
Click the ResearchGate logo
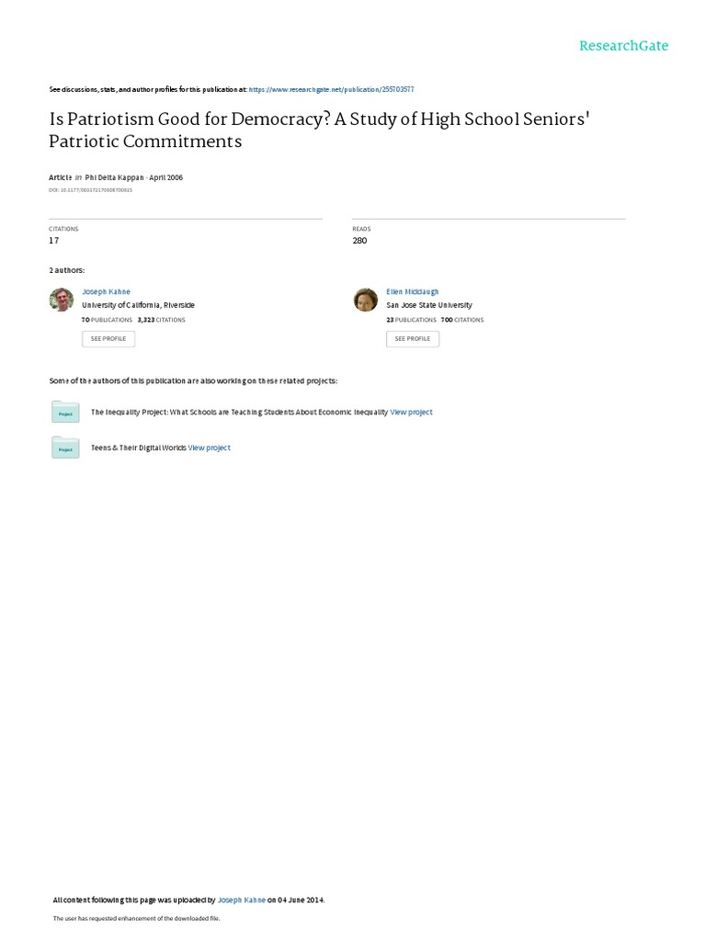tap(623, 46)
